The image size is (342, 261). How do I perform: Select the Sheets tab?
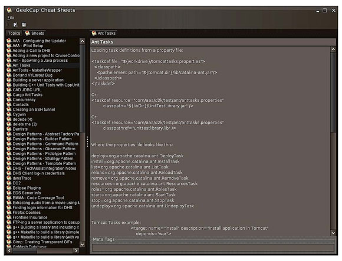pos(35,33)
